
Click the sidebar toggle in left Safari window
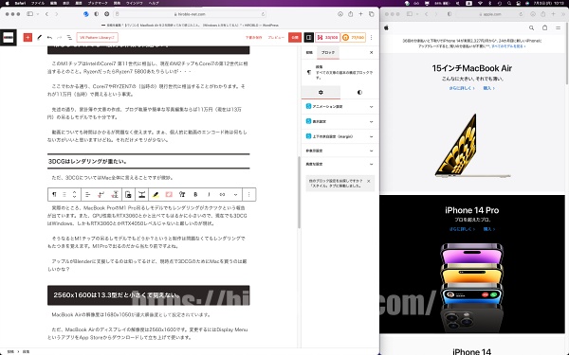[x=30, y=14]
